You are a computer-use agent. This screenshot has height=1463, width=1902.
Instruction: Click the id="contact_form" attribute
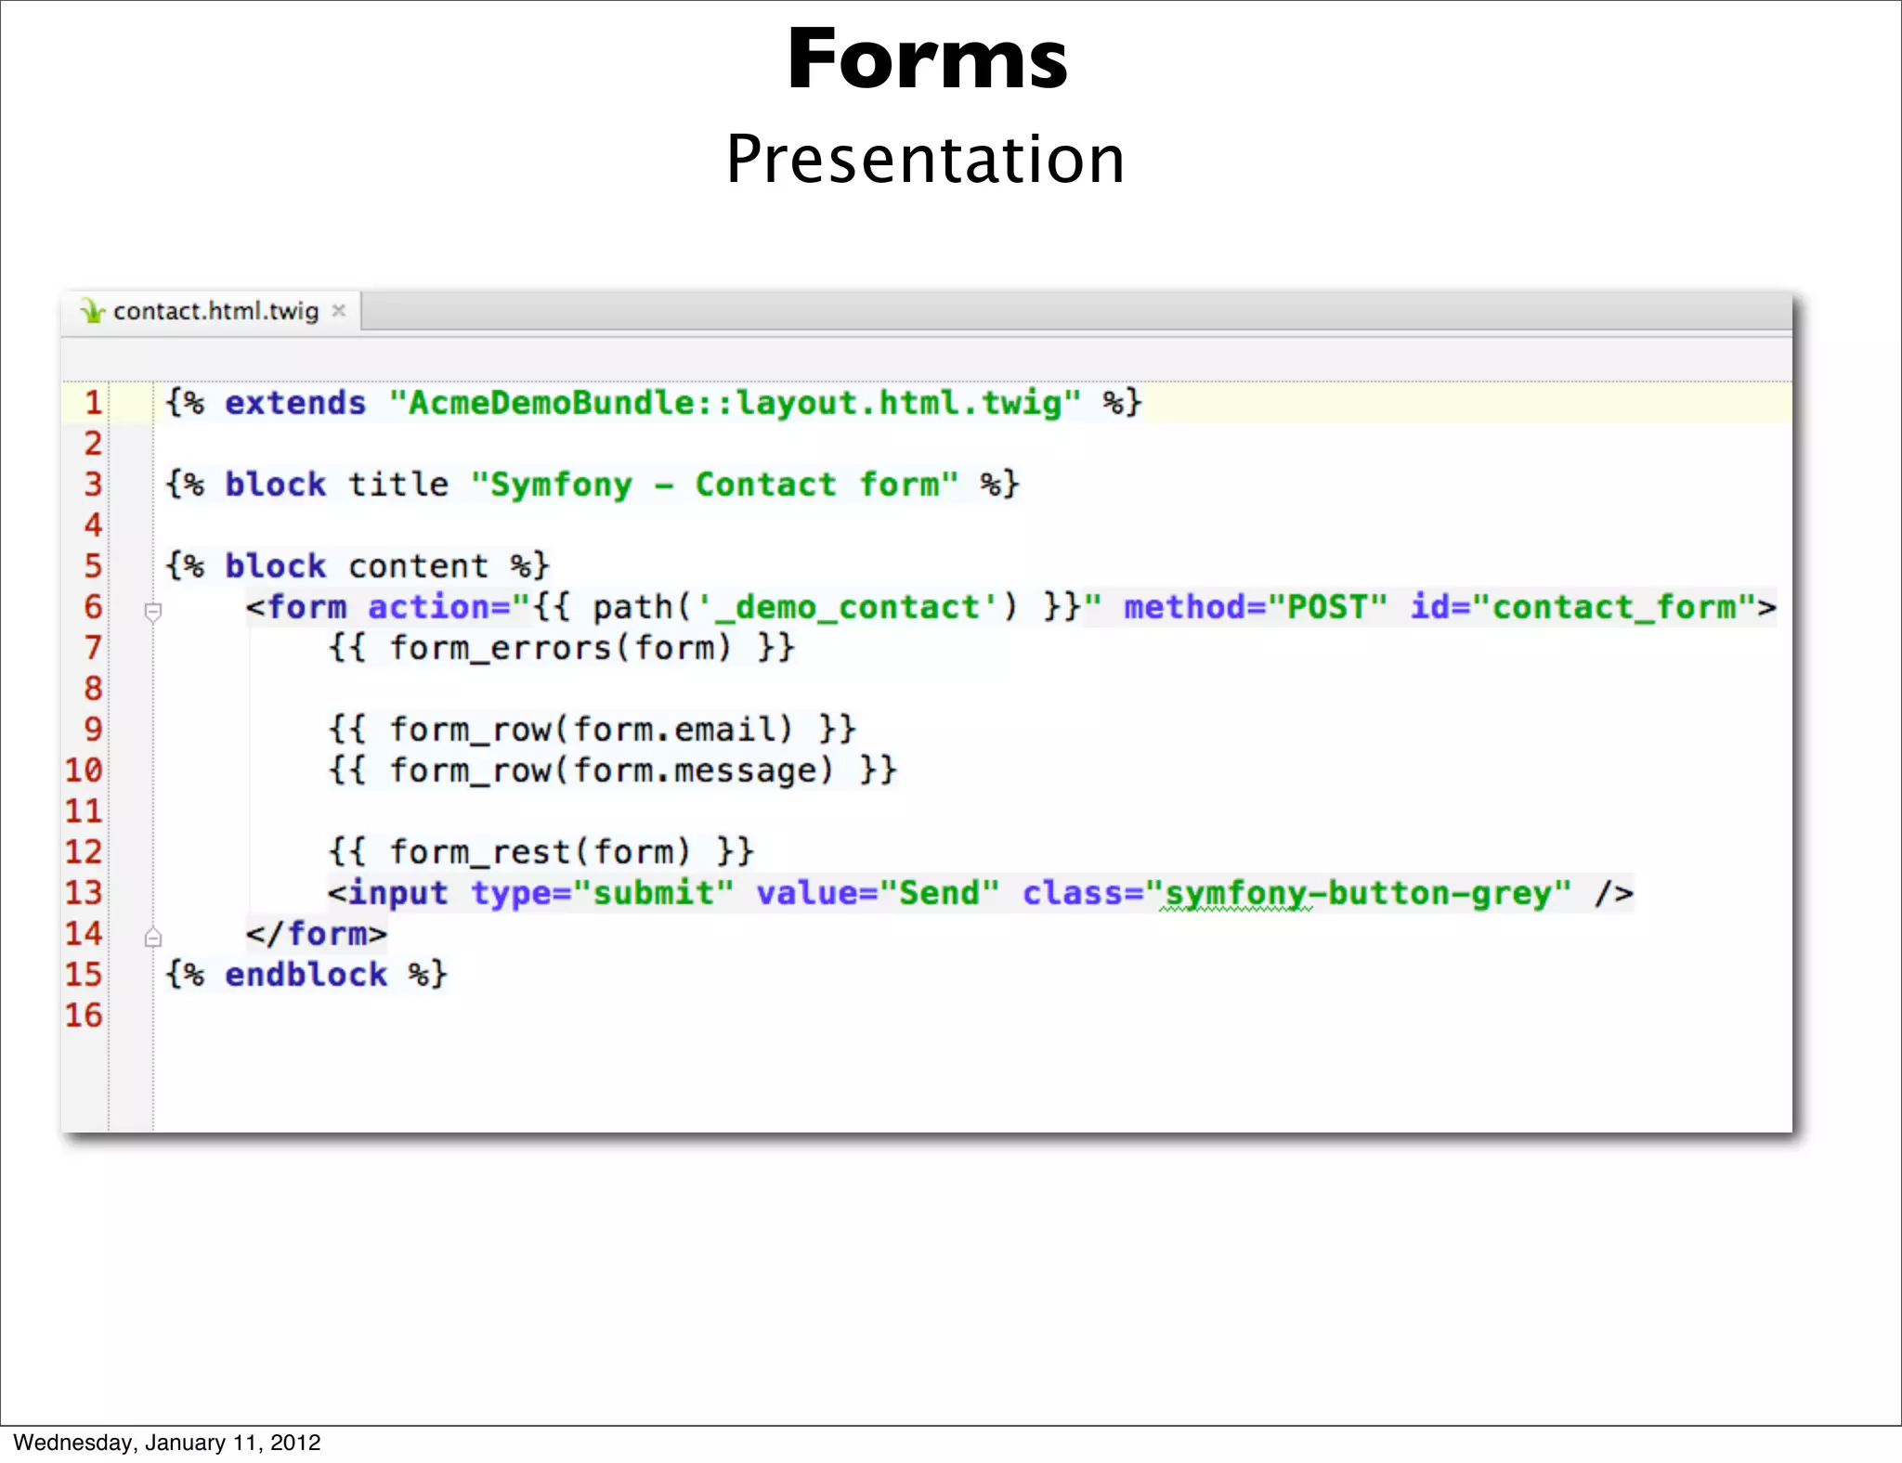[1583, 607]
